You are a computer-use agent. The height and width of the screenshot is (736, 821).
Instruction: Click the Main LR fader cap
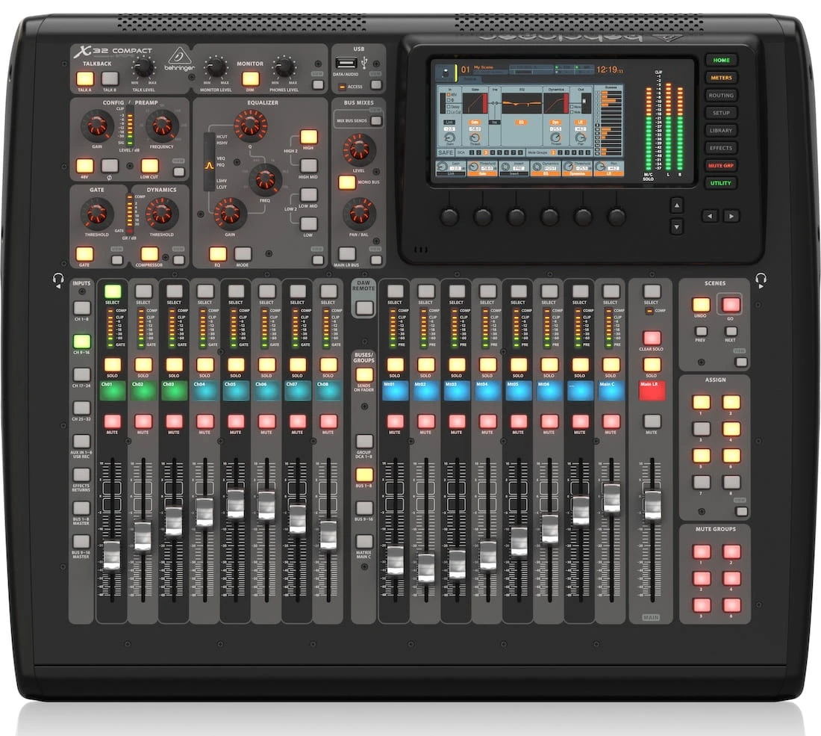(x=652, y=505)
